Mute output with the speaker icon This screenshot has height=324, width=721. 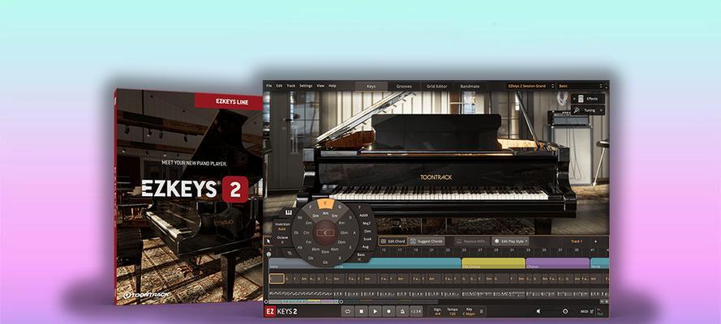pyautogui.click(x=539, y=311)
